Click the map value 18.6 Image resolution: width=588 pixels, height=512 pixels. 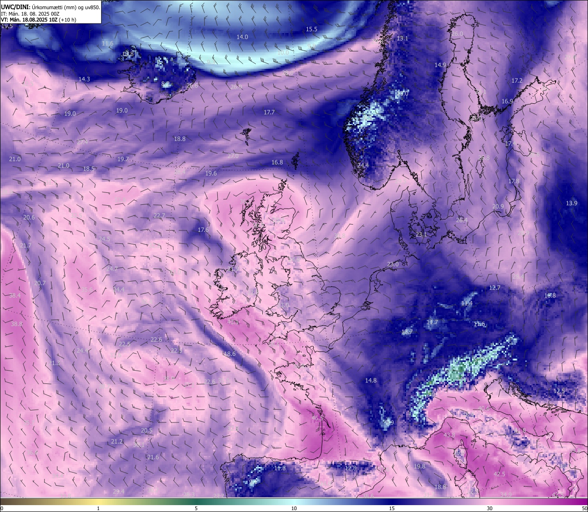tap(229, 354)
